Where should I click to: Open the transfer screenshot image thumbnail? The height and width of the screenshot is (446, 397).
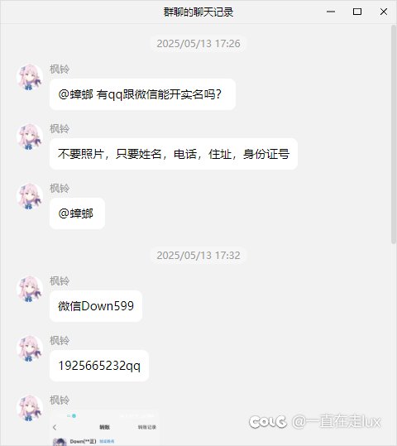point(105,428)
